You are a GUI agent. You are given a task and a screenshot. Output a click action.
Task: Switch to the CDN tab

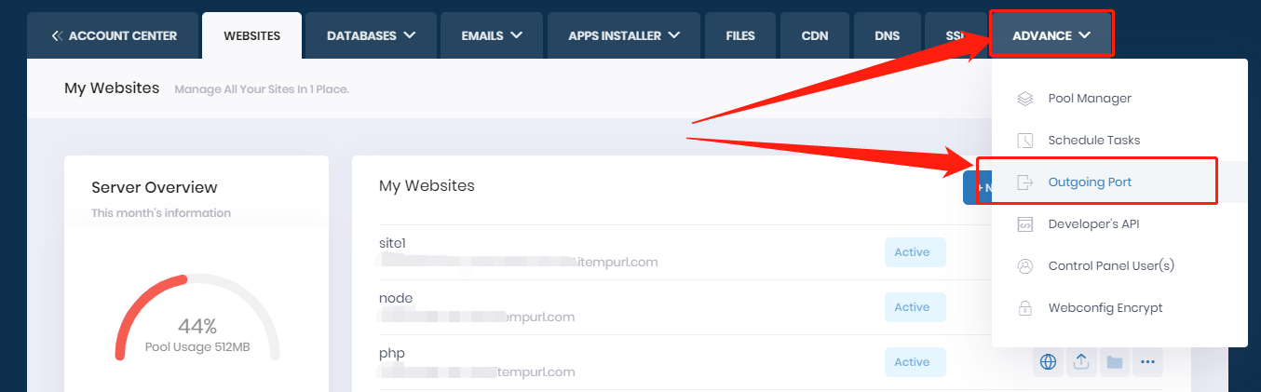pos(814,36)
